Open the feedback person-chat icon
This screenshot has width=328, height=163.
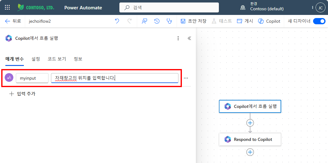point(145,21)
